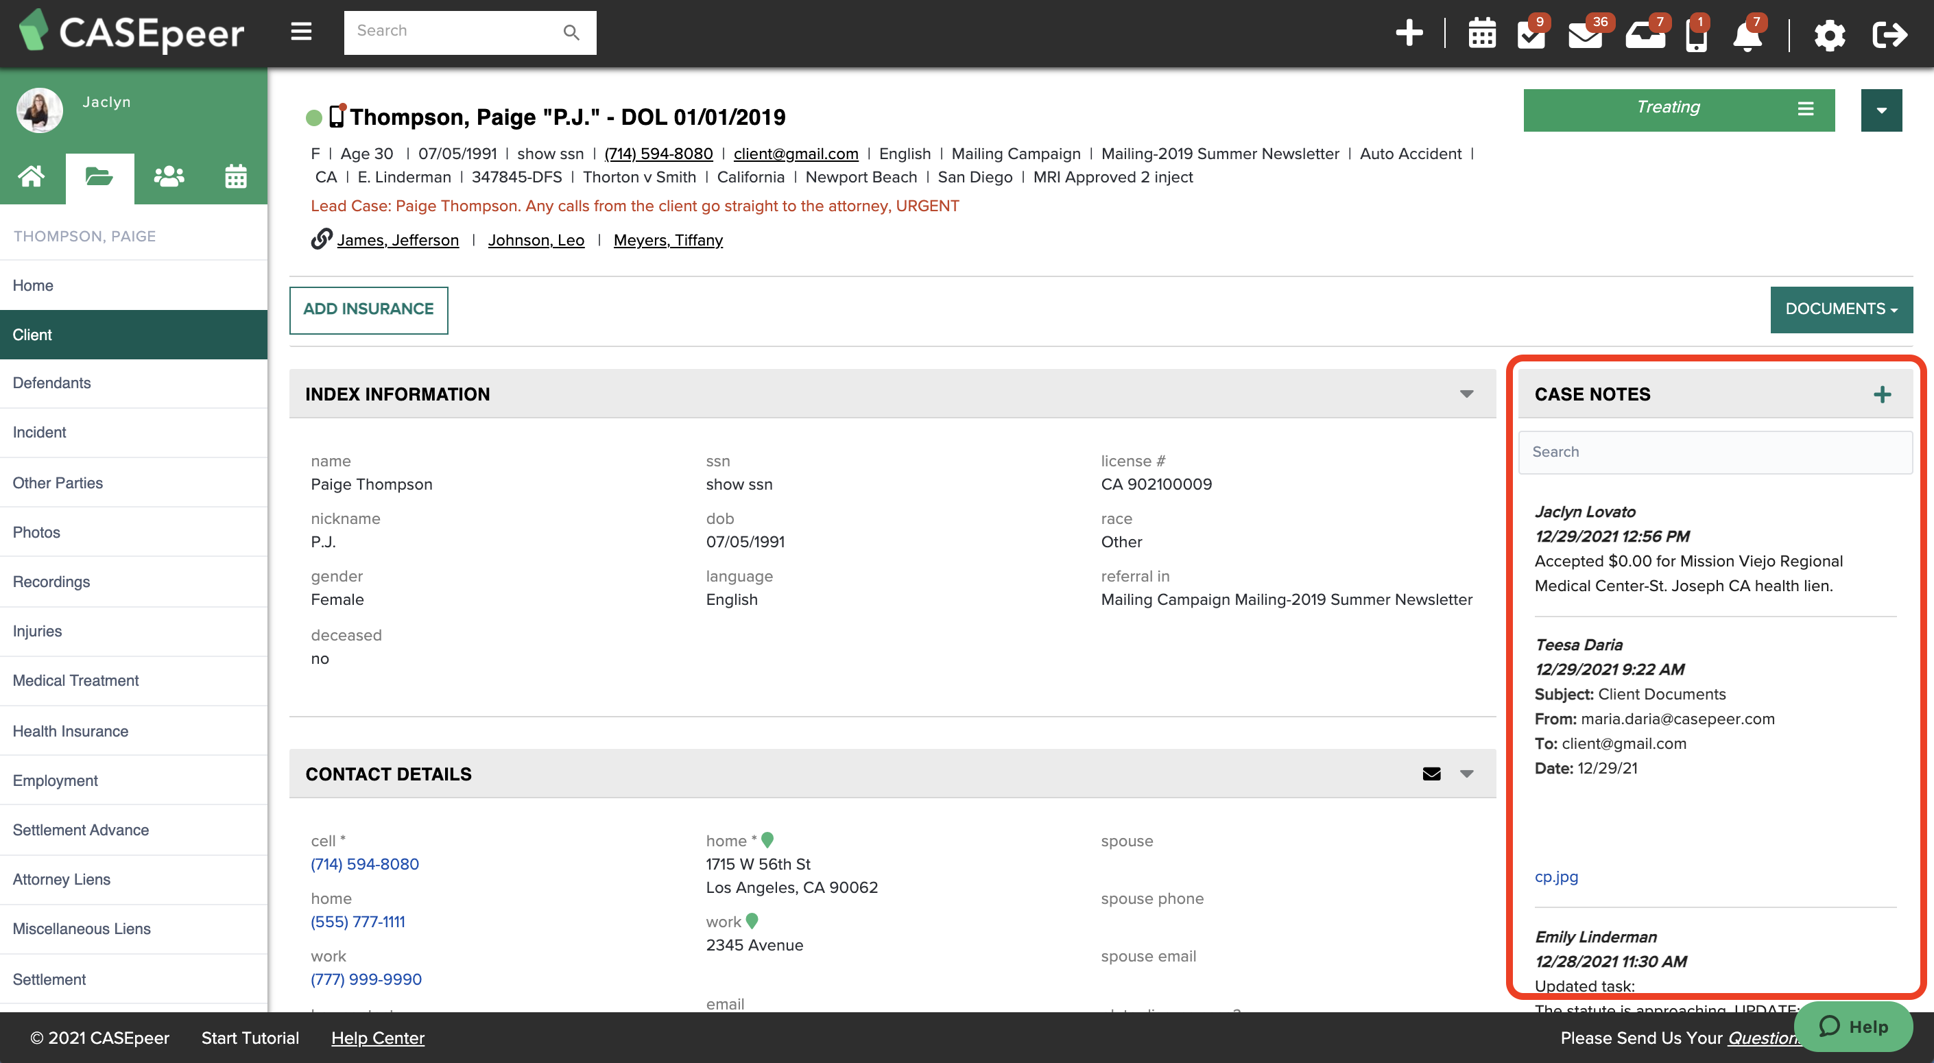Screen dimensions: 1934x1063
Task: Reveal the client's SSN by clicking show ssn
Action: coord(549,153)
